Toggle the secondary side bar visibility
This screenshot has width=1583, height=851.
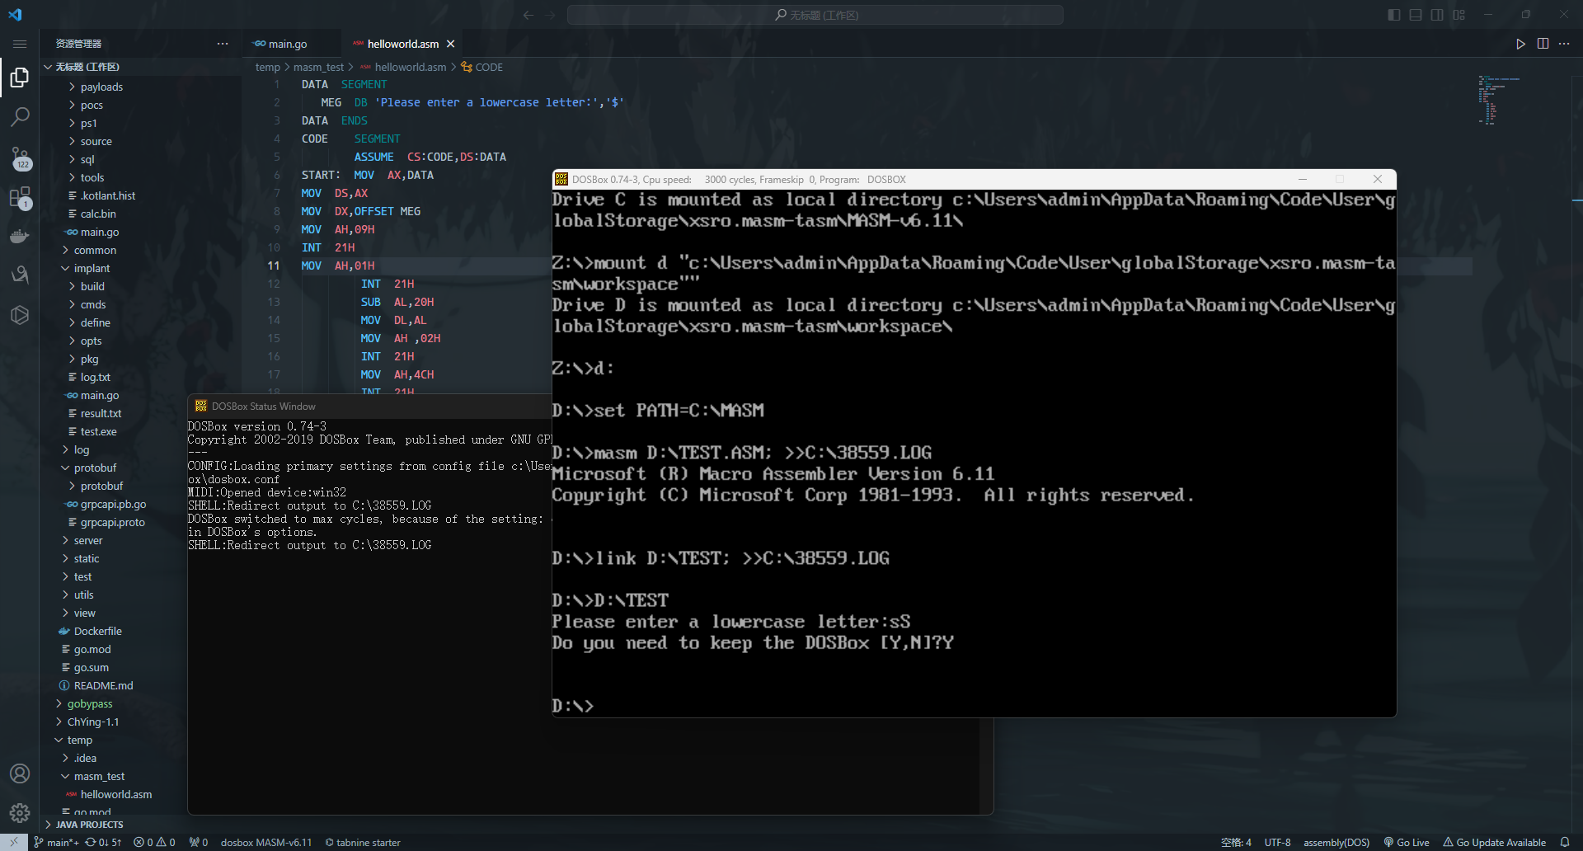coord(1437,15)
